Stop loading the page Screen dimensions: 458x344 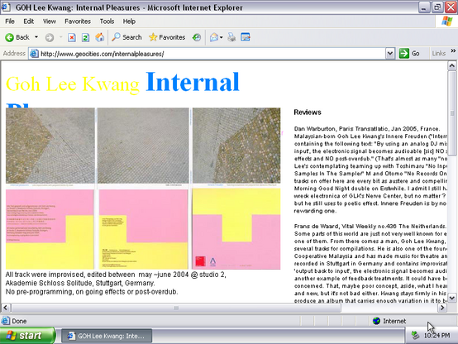(72, 37)
